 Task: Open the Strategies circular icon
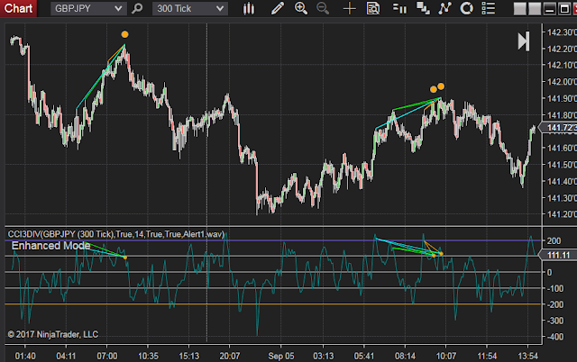point(467,8)
